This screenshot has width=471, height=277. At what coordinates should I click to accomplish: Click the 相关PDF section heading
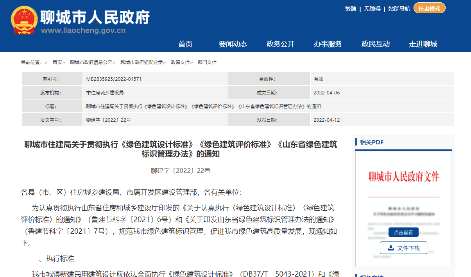click(372, 142)
